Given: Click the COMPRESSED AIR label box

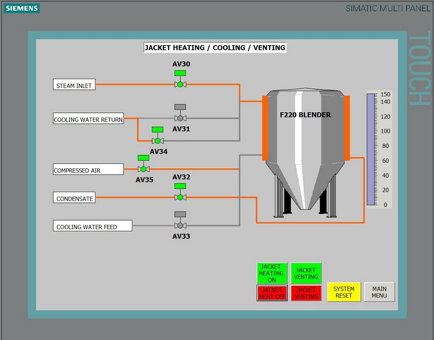Looking at the screenshot, I should point(88,169).
